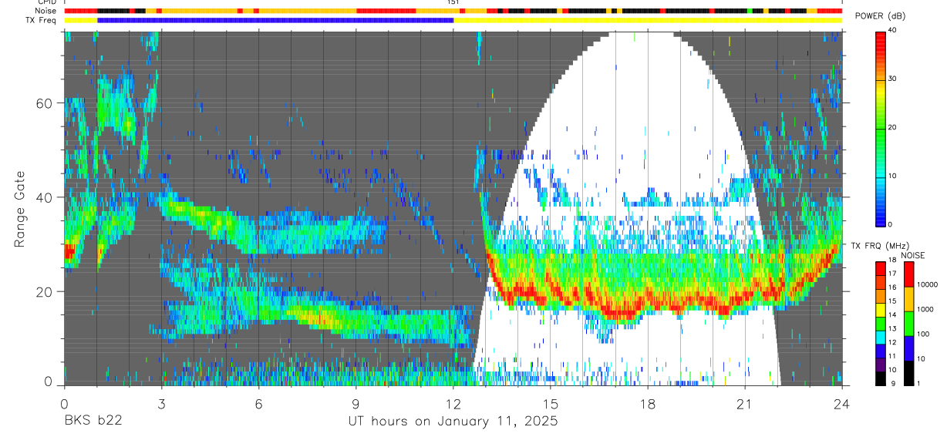947x437 pixels.
Task: Click the 24 tick on UT hours axis
Action: tap(842, 402)
